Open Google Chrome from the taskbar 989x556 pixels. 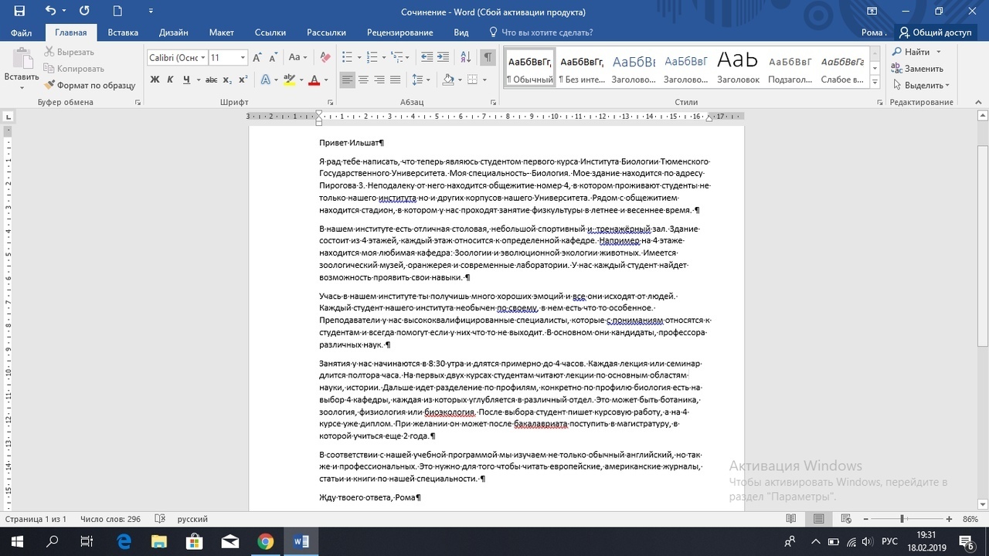click(x=265, y=541)
